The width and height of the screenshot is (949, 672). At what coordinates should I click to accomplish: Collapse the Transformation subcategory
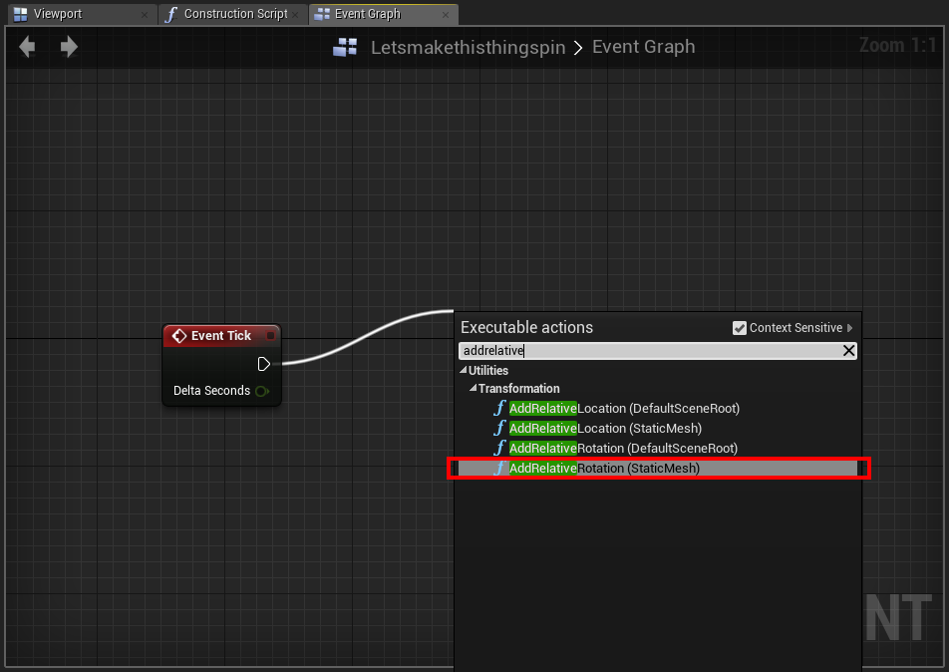(x=474, y=388)
